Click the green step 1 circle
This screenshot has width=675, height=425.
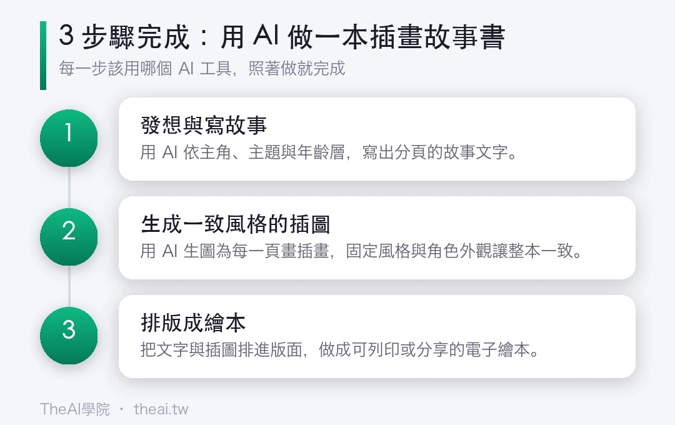coord(69,138)
